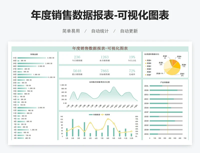This screenshot has height=153, width=200.
Task: Click the 渠道D 9% pie label
Action: (160, 74)
